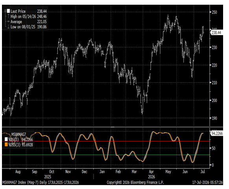
Task: Click the Jun month label on time axis
Action: tap(185, 172)
